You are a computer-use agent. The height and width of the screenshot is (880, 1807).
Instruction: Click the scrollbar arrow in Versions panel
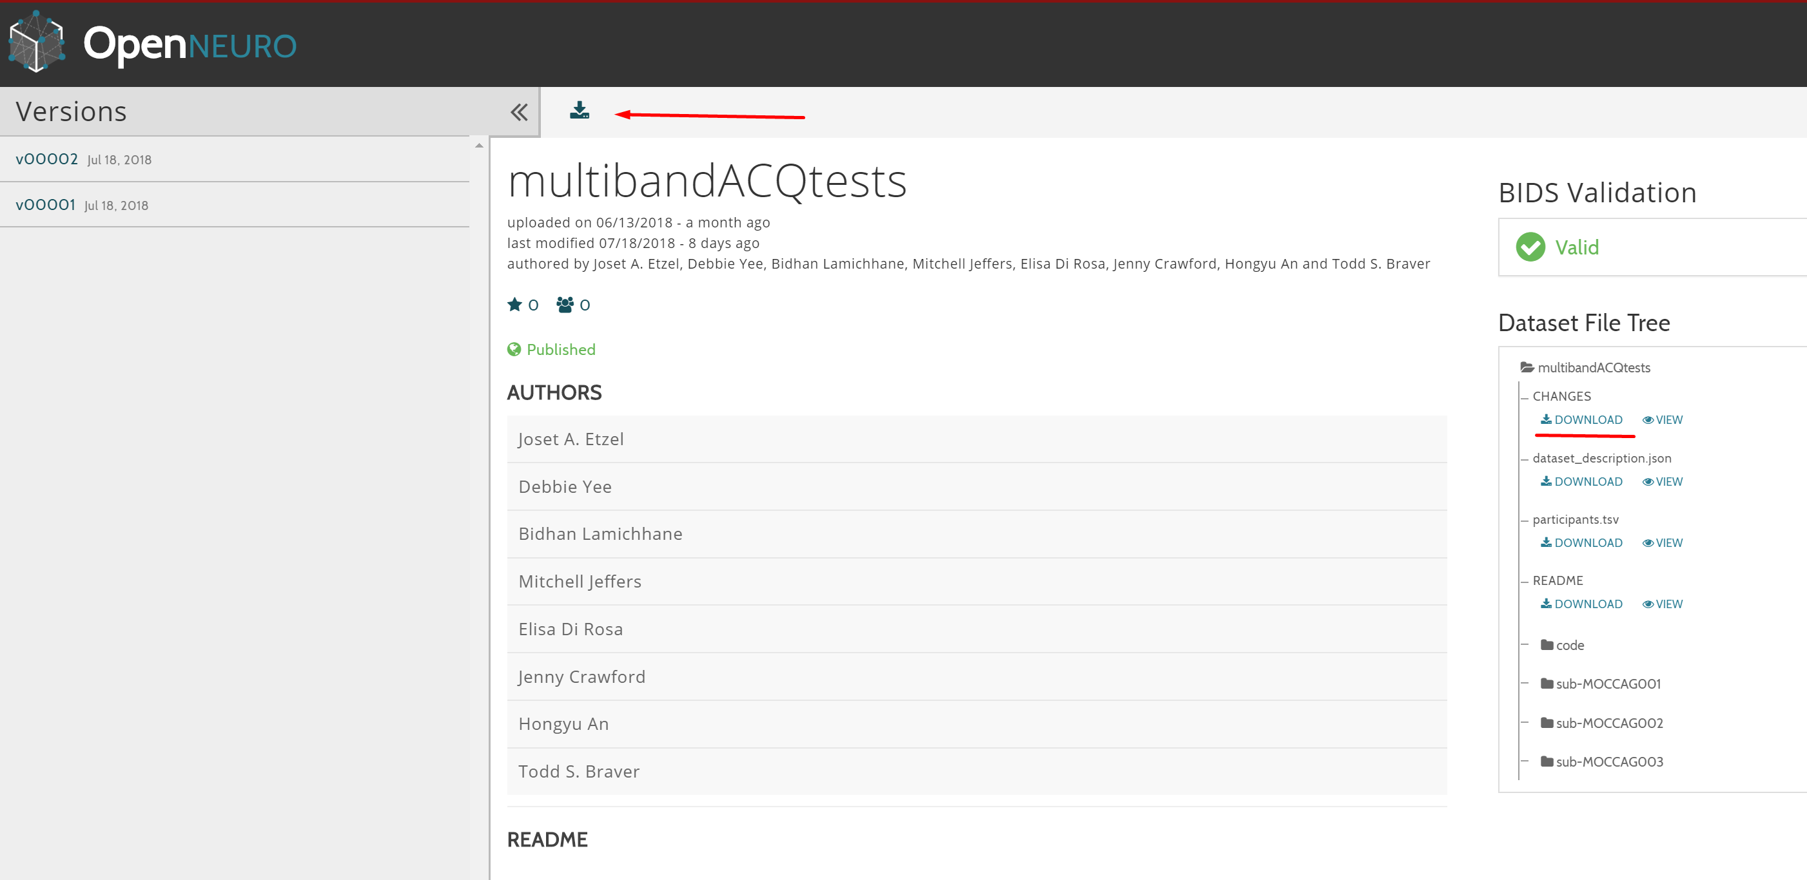click(x=478, y=145)
